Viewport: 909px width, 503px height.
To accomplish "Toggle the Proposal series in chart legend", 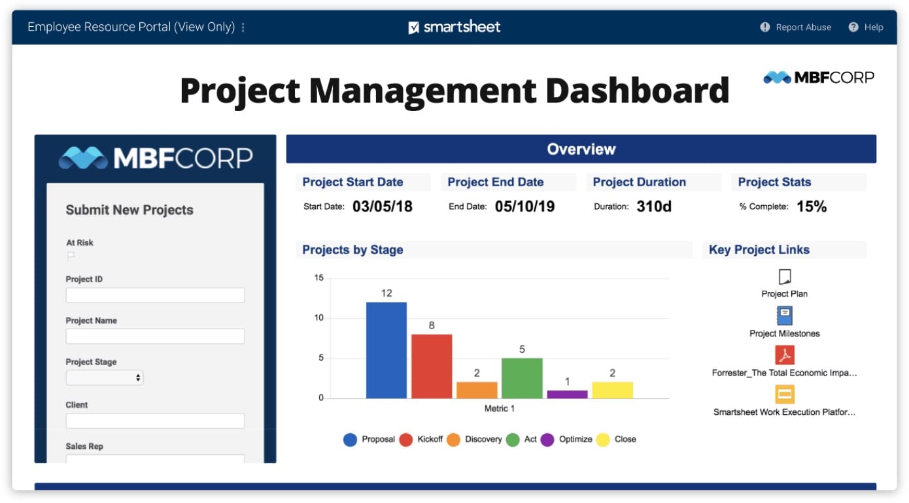I will [x=351, y=440].
